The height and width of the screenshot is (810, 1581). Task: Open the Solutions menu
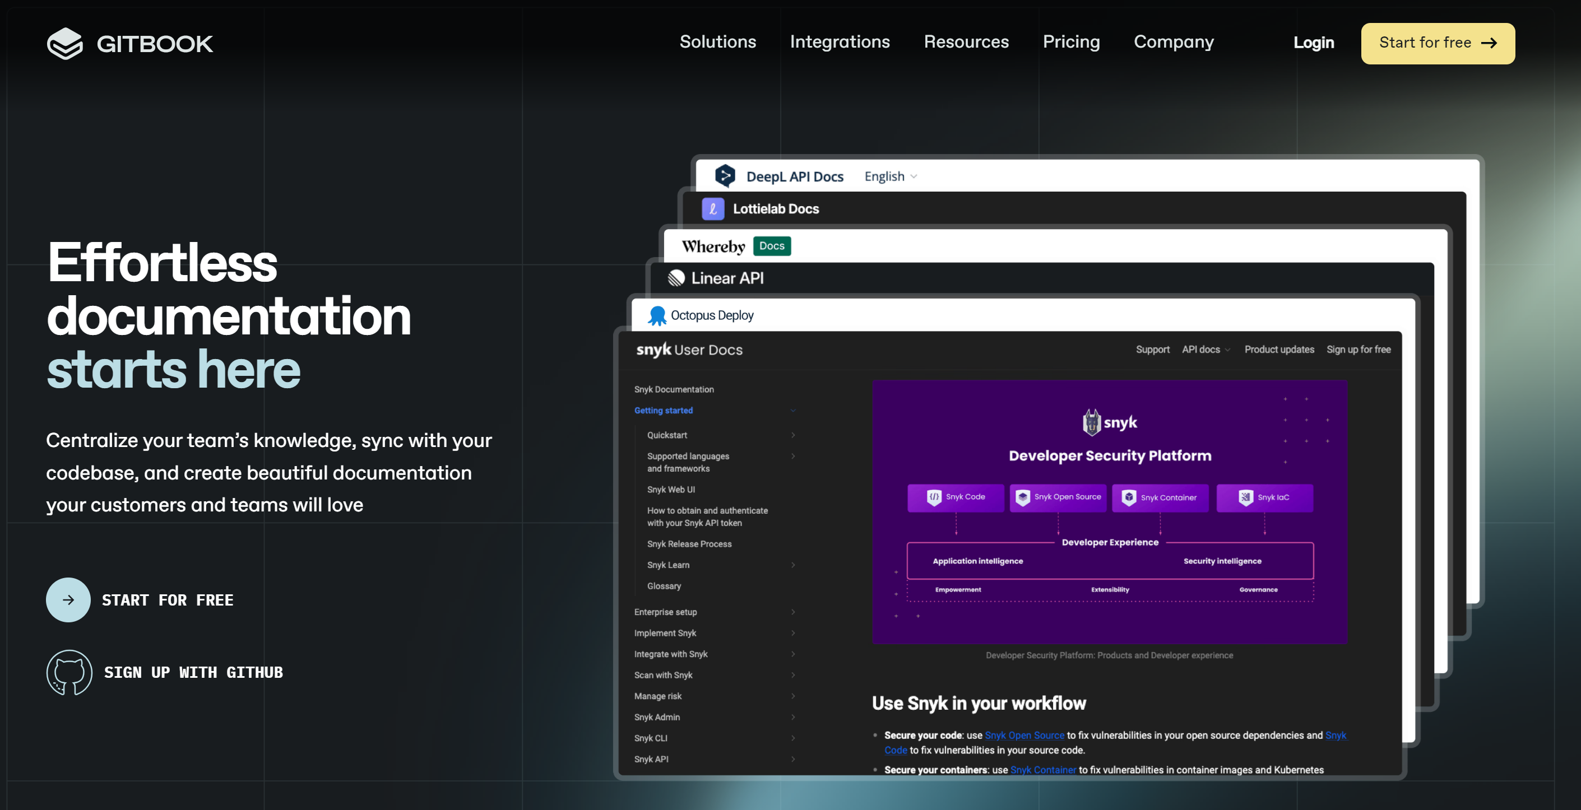pyautogui.click(x=717, y=41)
